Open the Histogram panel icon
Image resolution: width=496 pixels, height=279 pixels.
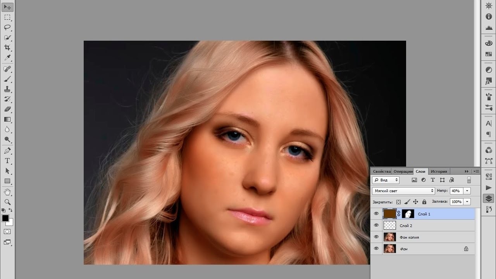[489, 28]
